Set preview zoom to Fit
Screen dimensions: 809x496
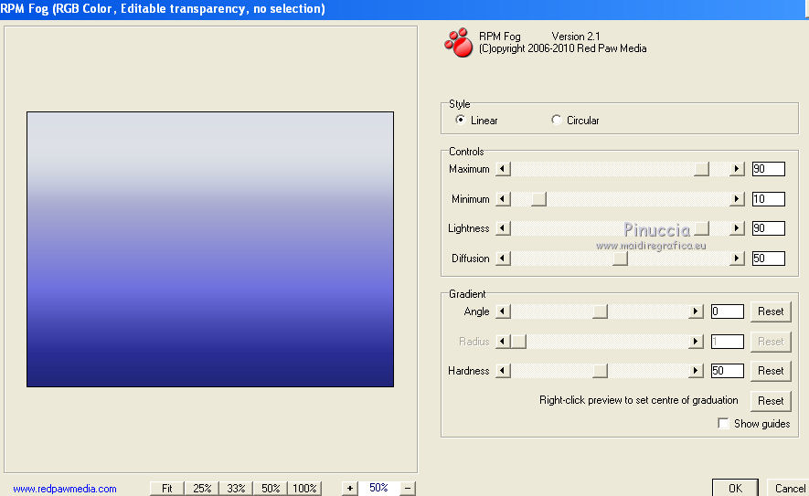[166, 488]
